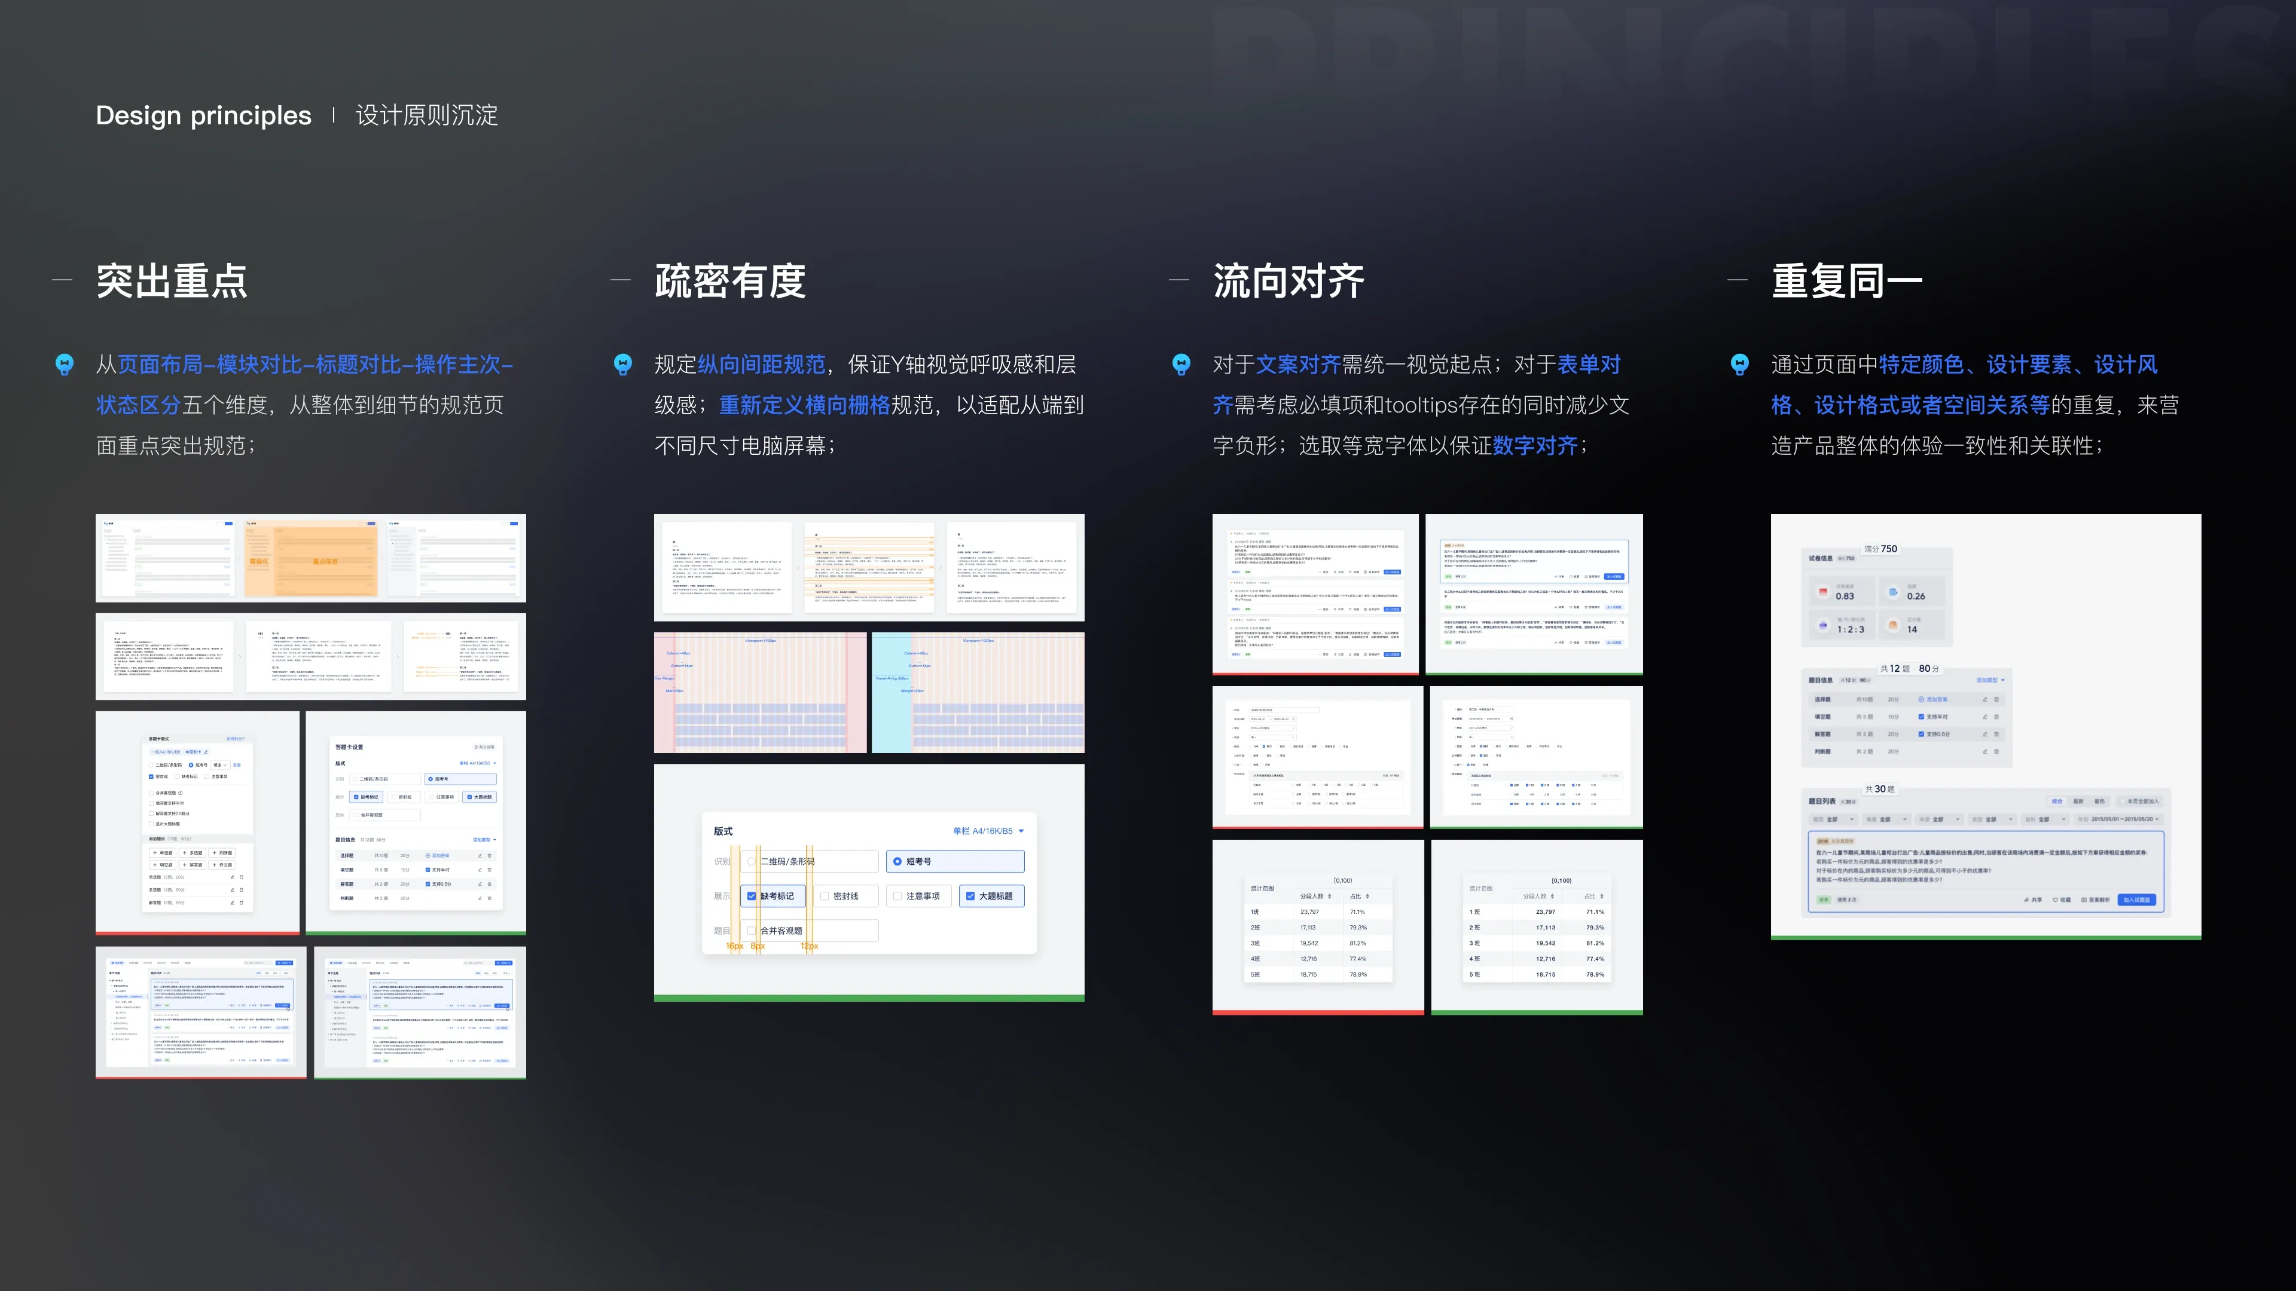Click orange highlighted layout thumbnail under 突出重点
This screenshot has width=2296, height=1291.
311,558
